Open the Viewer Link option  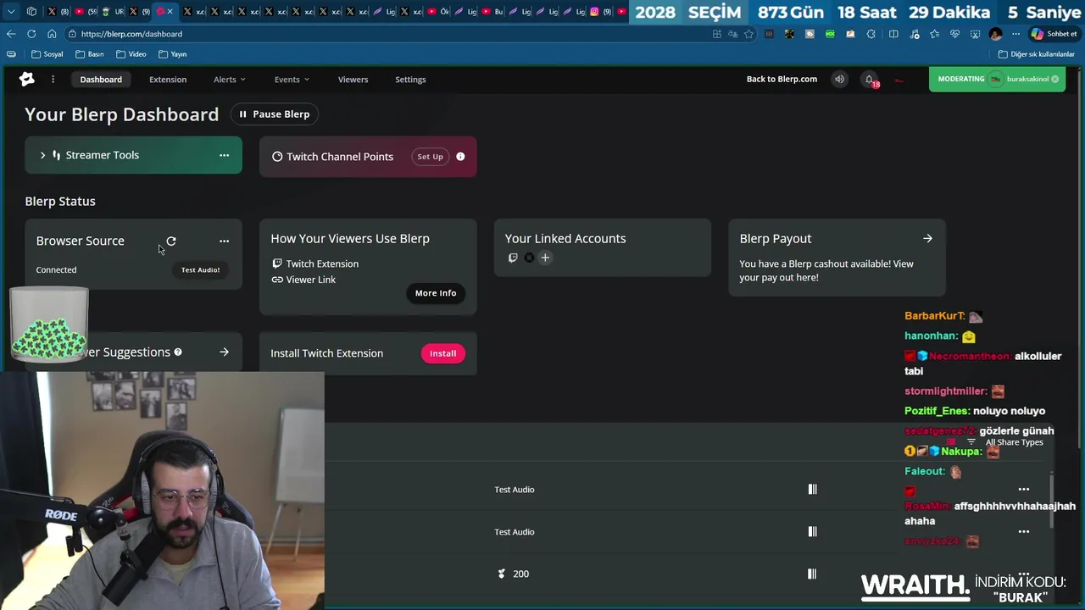(x=303, y=280)
